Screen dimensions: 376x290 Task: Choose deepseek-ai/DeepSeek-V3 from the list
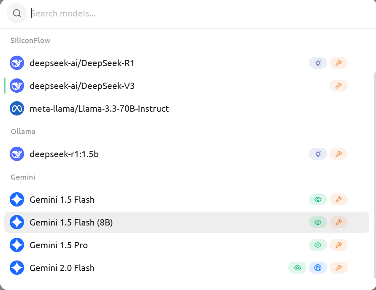tap(187, 86)
